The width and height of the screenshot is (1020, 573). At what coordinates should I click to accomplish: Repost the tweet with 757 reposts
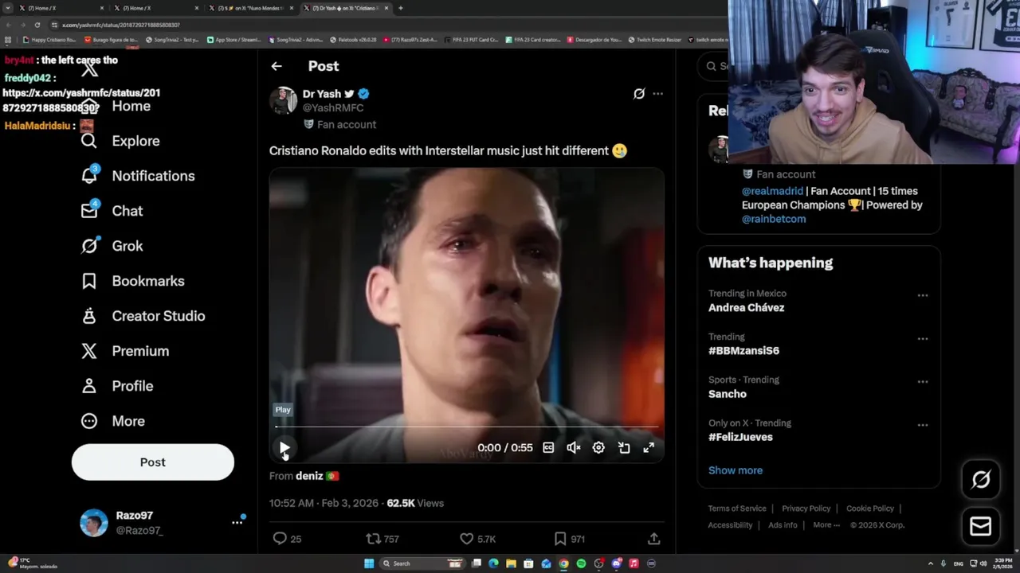point(373,539)
